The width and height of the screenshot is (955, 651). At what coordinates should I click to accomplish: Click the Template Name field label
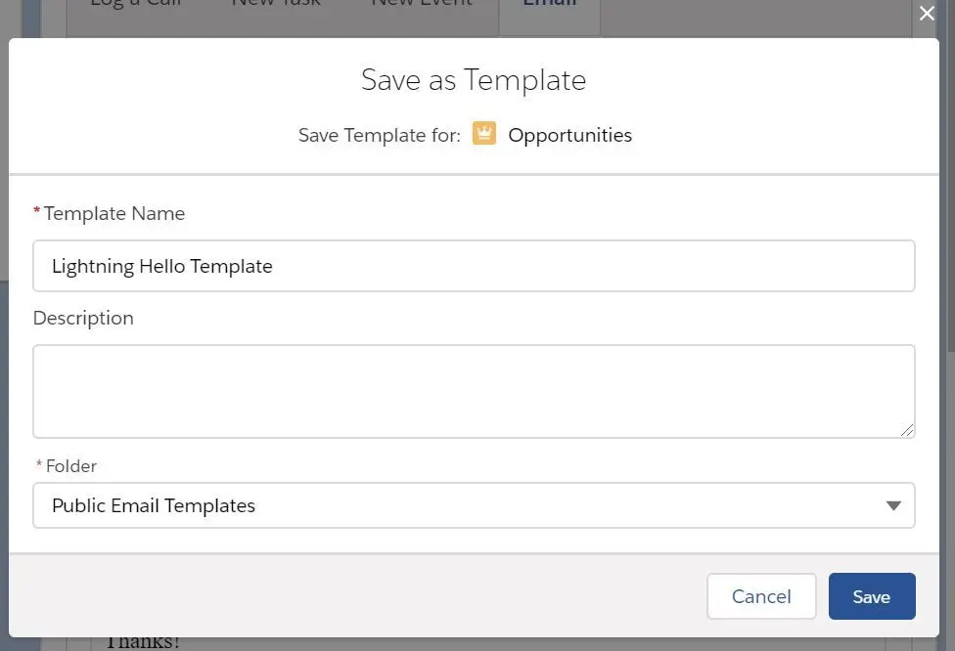tap(114, 213)
